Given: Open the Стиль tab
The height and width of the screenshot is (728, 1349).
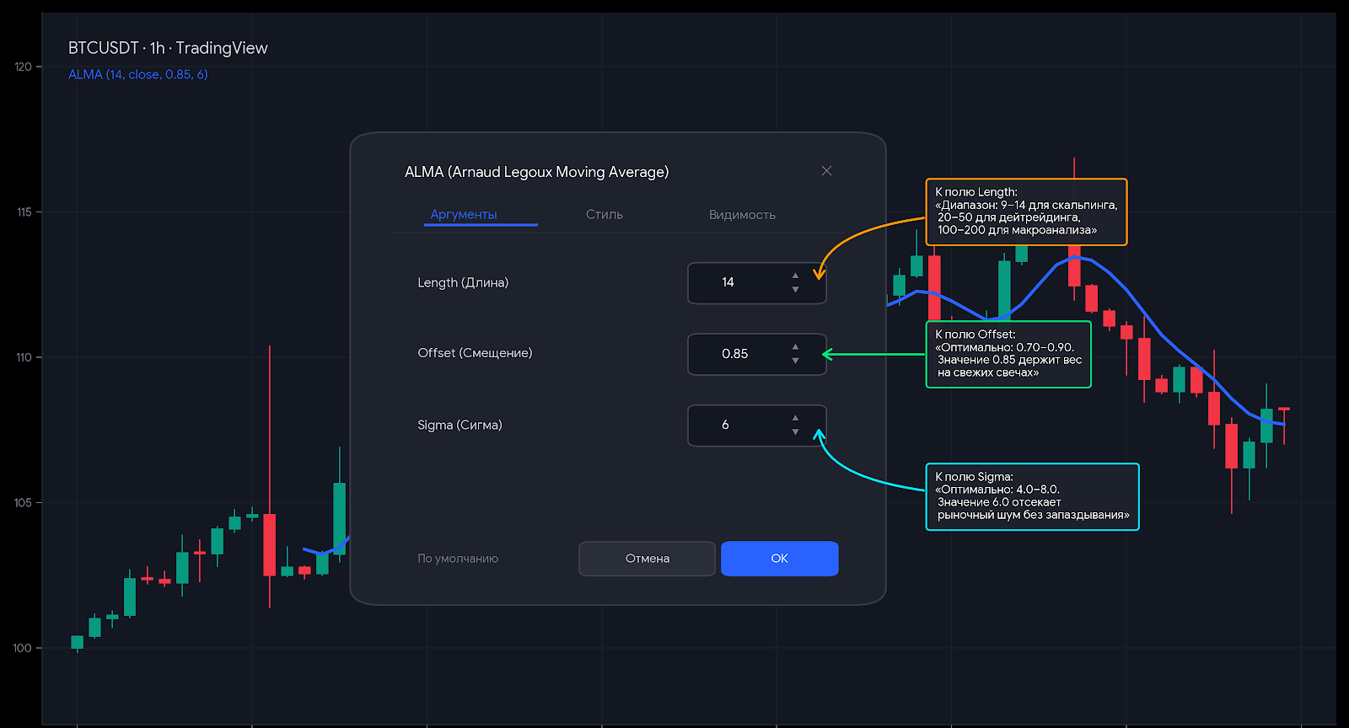Looking at the screenshot, I should tap(605, 215).
